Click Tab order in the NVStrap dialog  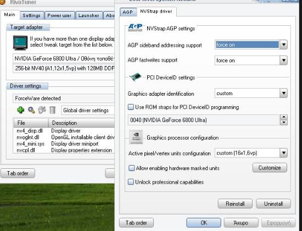[x=136, y=223]
